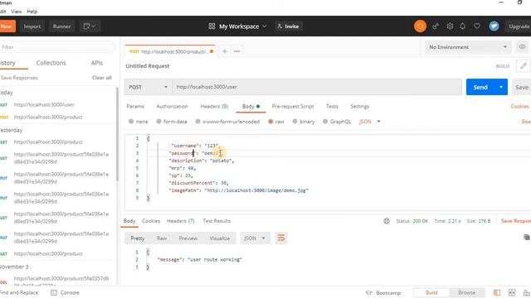531x298 pixels.
Task: Toggle two-pane view icon
Action: click(x=497, y=292)
